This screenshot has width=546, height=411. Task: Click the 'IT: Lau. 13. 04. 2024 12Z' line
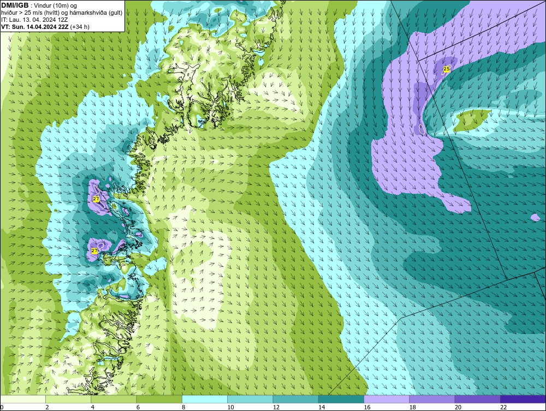(x=34, y=20)
